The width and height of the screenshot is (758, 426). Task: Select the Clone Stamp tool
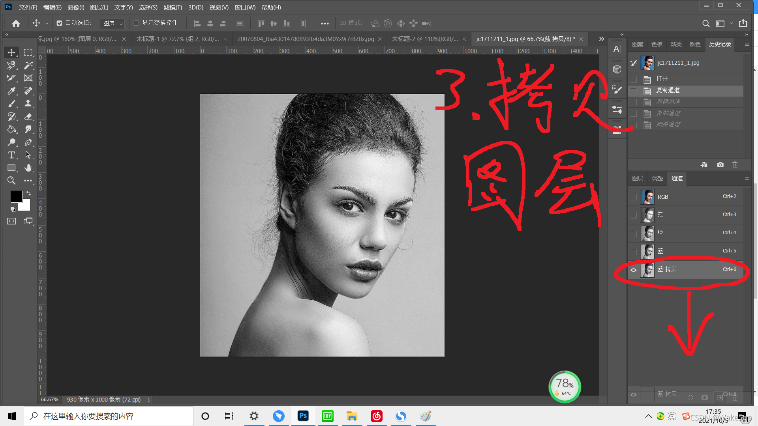[28, 103]
